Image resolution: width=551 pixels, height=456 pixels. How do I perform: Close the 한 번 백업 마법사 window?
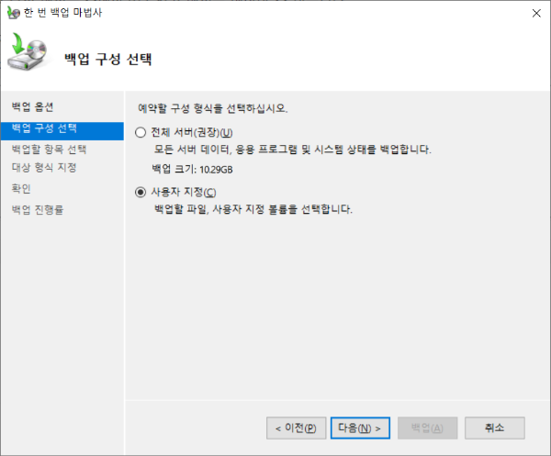pos(536,14)
